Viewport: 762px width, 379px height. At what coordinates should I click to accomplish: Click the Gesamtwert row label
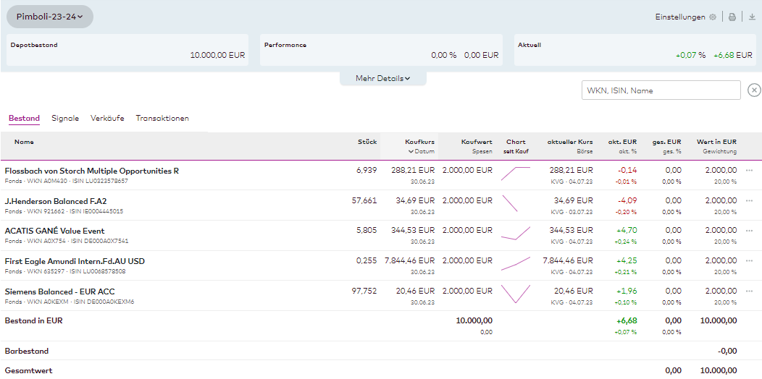28,371
